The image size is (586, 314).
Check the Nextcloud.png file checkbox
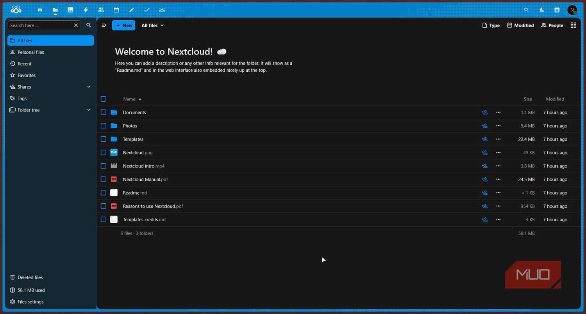click(104, 153)
